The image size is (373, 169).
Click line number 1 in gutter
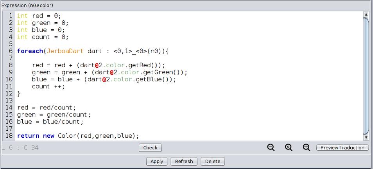click(11, 16)
